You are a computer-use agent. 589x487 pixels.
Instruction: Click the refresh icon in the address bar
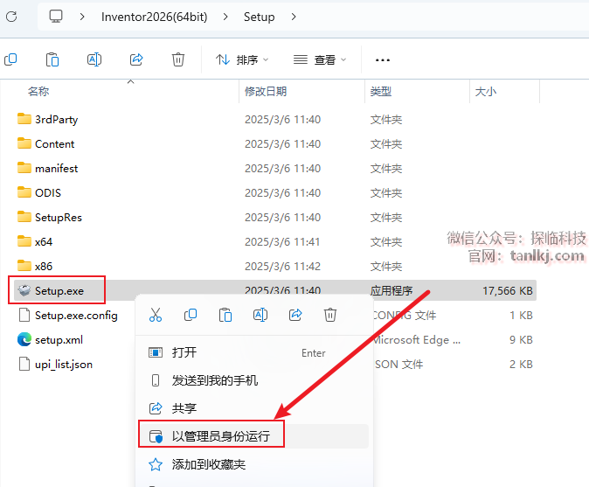(x=11, y=17)
